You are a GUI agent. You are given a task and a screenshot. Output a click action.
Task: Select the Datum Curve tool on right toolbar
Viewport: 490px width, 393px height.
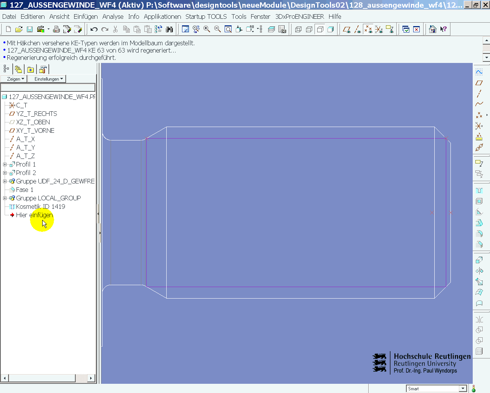coord(479,104)
